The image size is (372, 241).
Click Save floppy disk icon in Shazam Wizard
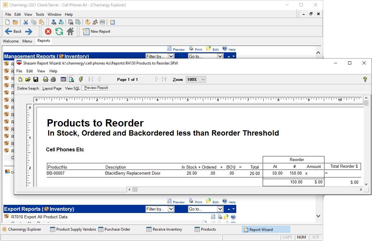click(x=36, y=79)
